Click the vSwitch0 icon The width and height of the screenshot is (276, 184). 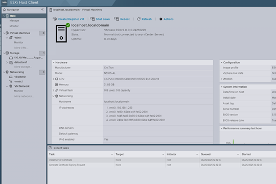[x=11, y=77]
